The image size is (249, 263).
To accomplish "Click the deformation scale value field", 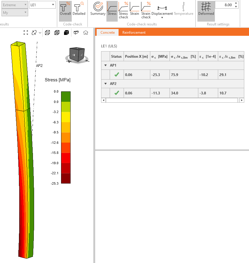I will pos(224,5).
